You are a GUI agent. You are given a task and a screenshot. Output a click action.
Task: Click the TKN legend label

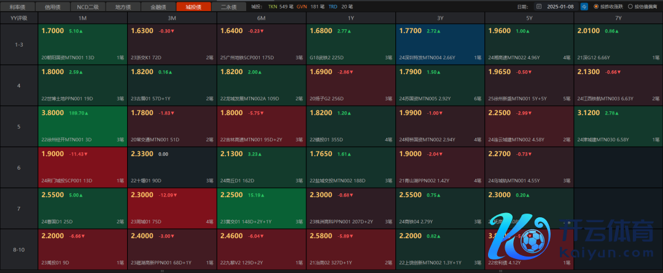point(273,7)
